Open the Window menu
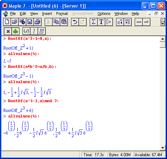 [x=121, y=14]
